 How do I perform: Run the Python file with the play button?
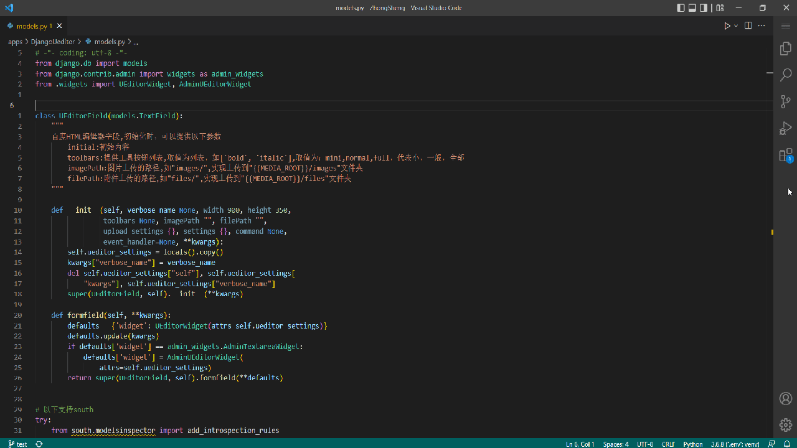727,26
